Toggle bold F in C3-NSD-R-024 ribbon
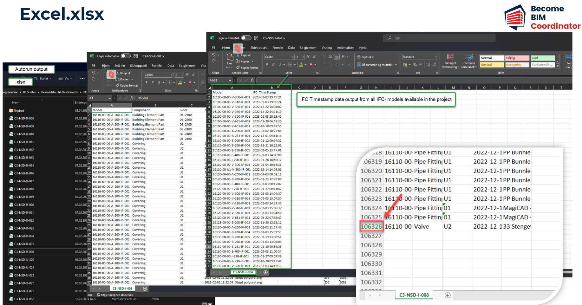582x305 pixels. (267, 65)
